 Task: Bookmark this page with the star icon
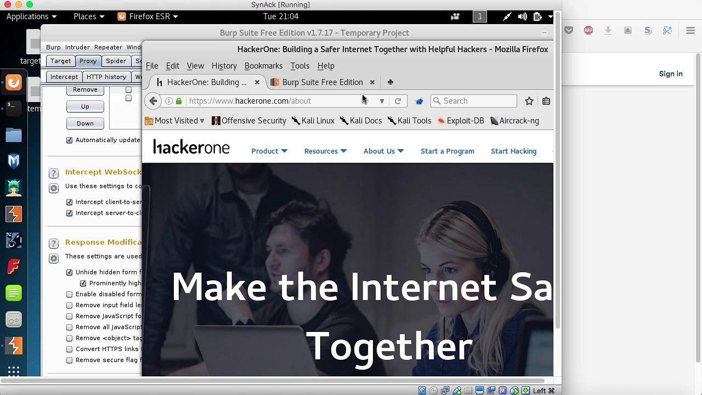pyautogui.click(x=529, y=101)
